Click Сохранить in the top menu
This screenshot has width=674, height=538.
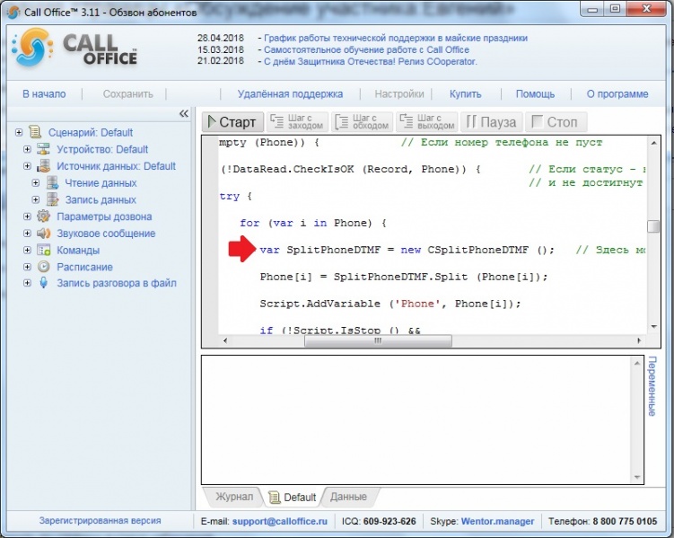click(127, 94)
